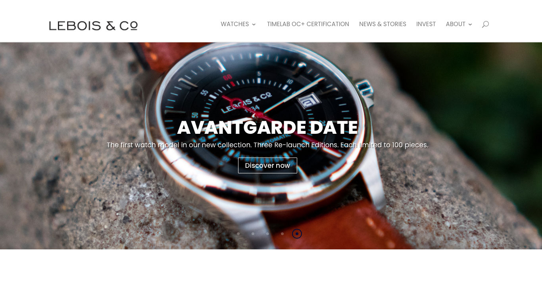Jump to the fourth slider dot

coord(282,234)
